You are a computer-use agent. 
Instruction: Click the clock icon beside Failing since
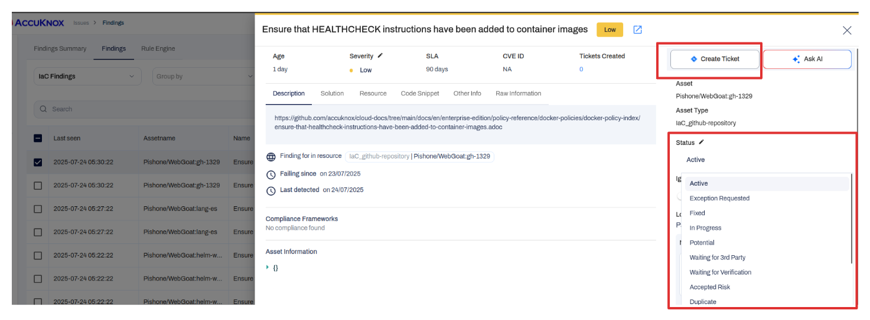click(x=271, y=174)
